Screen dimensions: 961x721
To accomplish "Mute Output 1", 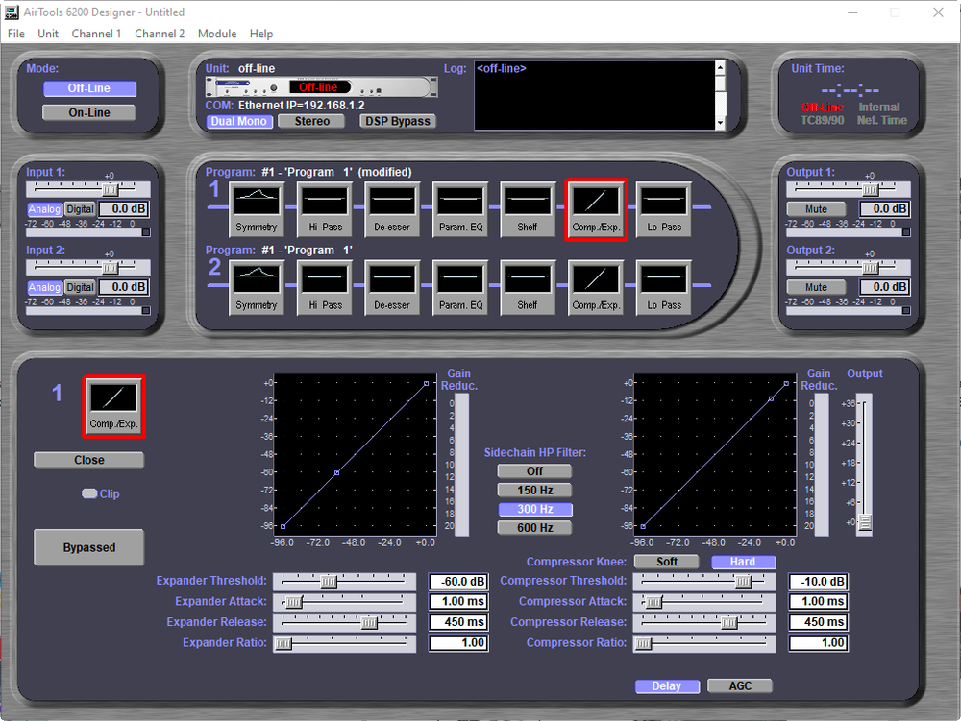I will point(816,208).
